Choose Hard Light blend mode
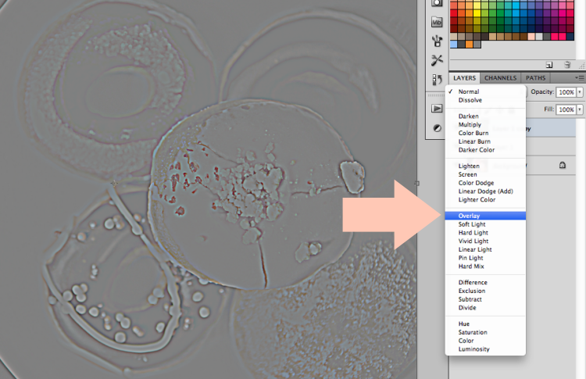The width and height of the screenshot is (586, 379). (x=485, y=233)
